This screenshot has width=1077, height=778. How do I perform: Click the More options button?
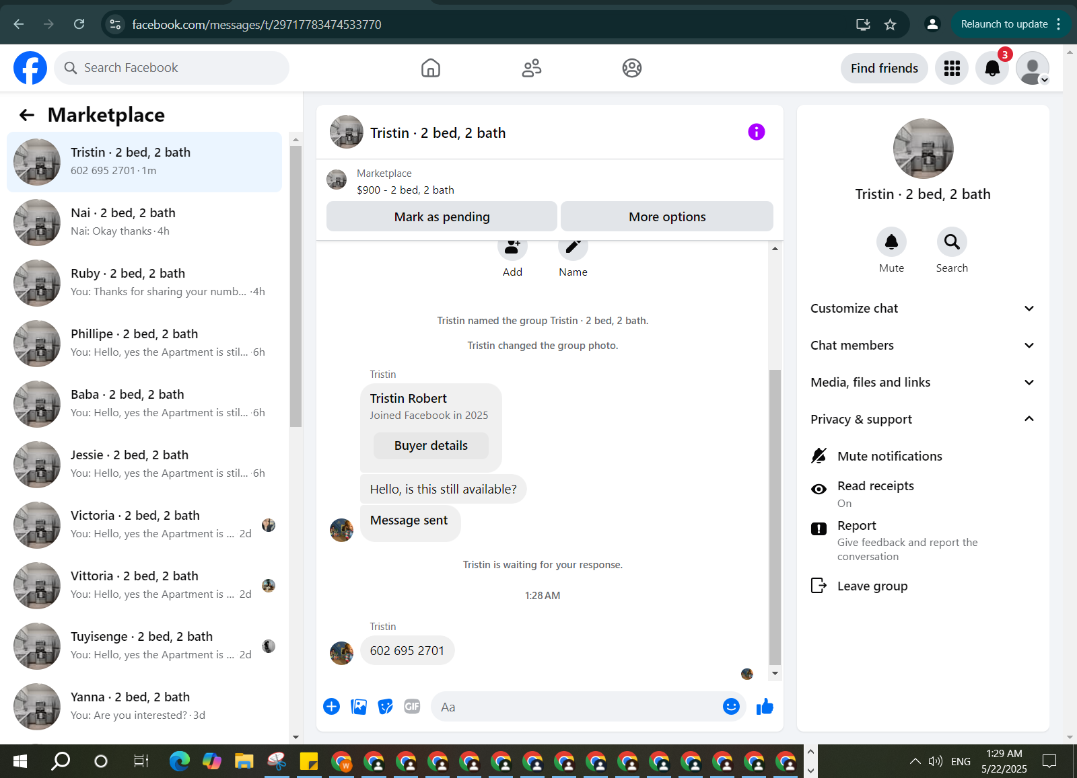coord(667,217)
